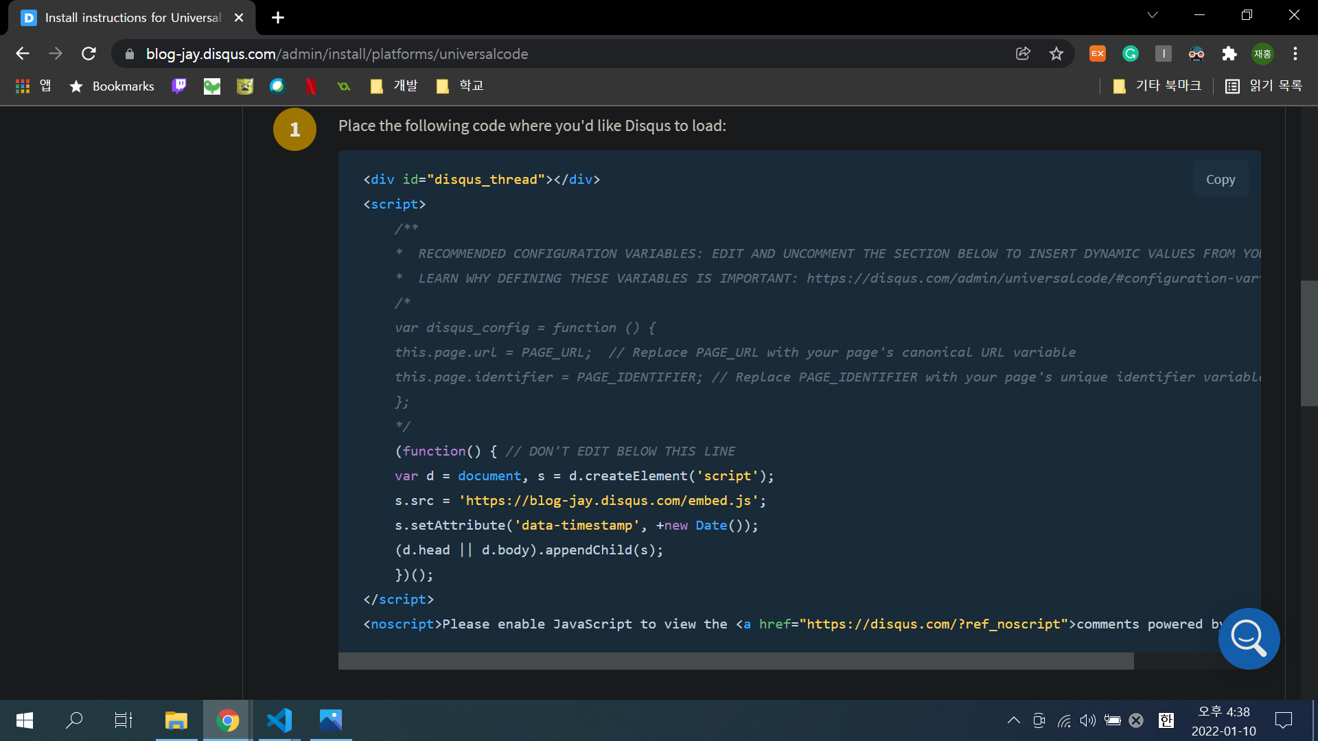Switch to Chrome on taskbar
The width and height of the screenshot is (1318, 741).
point(228,720)
